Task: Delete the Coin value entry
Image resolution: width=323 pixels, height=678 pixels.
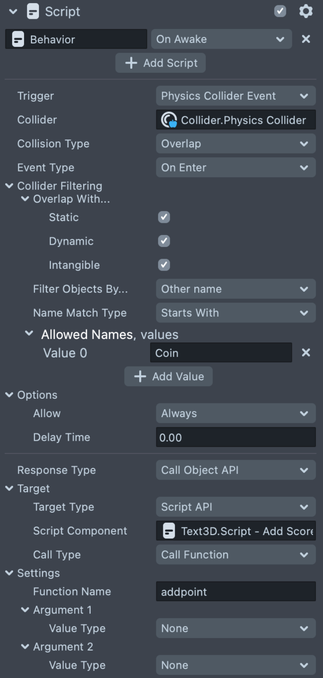Action: 306,353
